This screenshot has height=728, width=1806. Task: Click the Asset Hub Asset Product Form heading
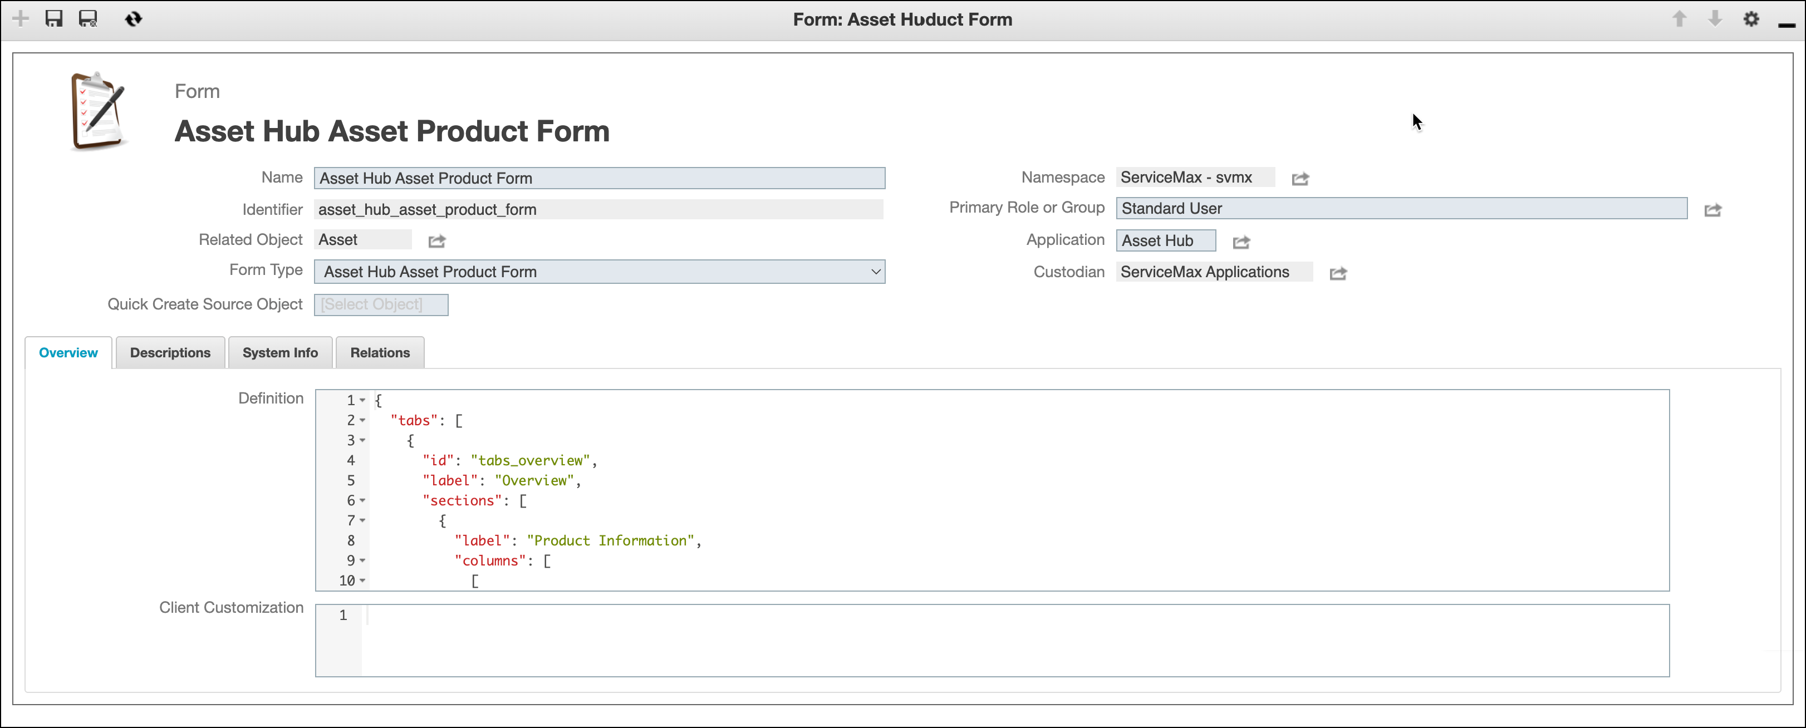(x=392, y=131)
